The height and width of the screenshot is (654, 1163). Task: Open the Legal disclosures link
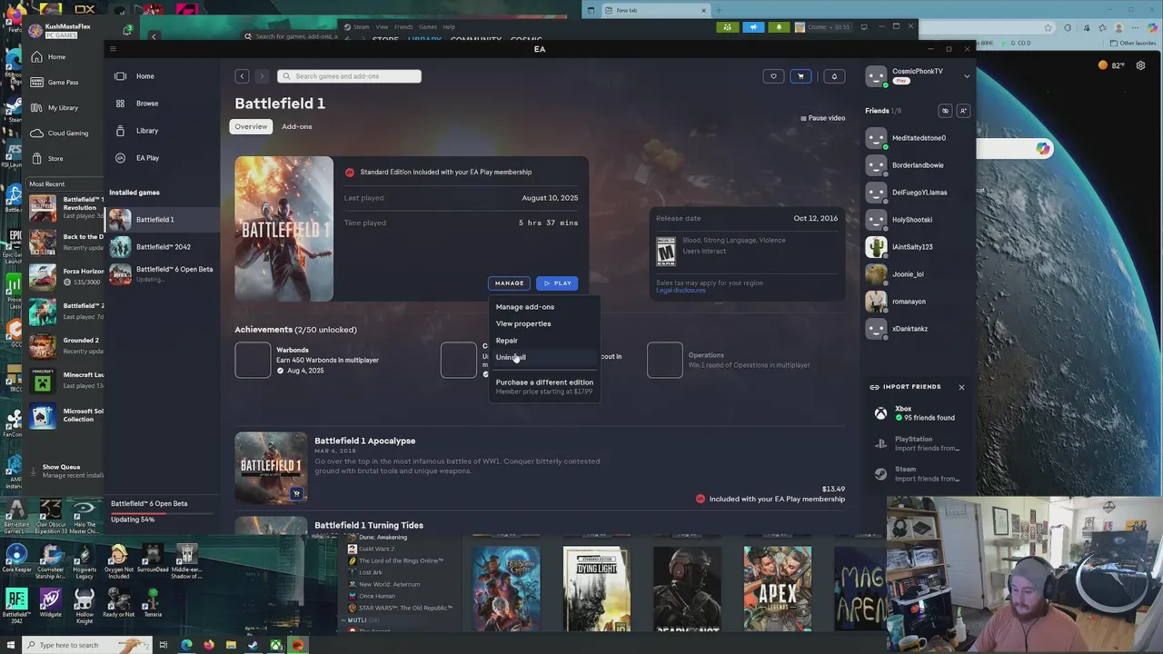pos(681,290)
